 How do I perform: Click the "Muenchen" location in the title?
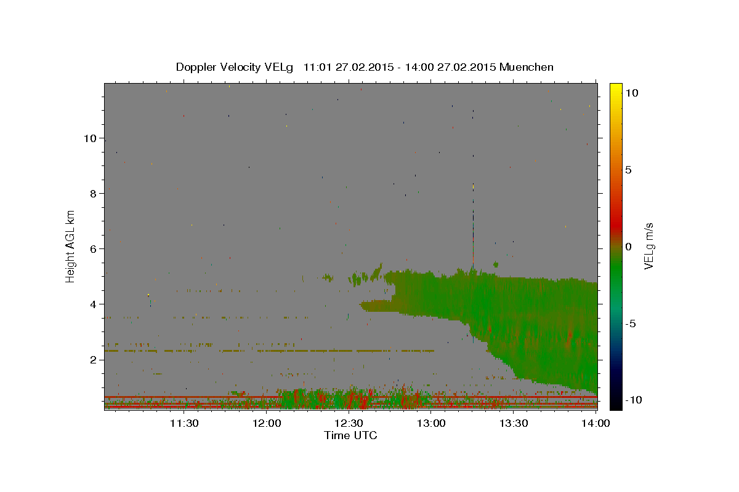tap(527, 67)
